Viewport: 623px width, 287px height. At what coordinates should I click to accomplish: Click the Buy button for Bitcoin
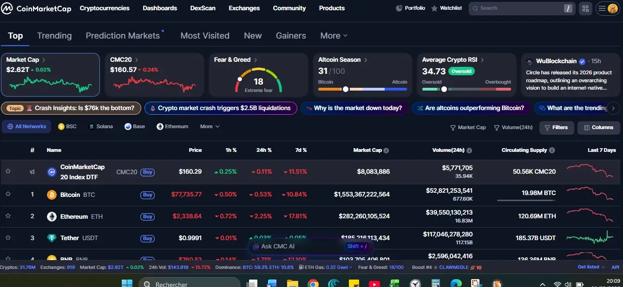147,195
